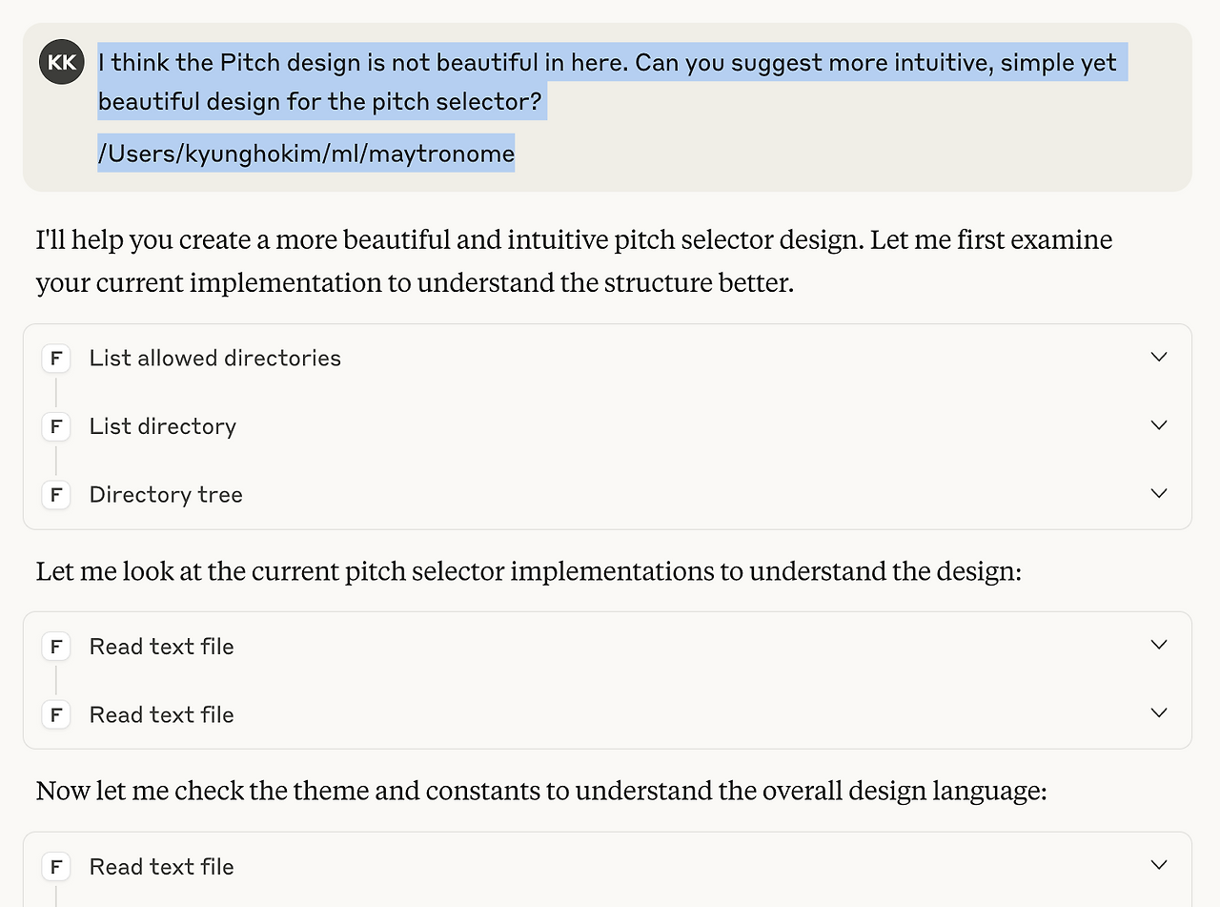Click the F icon beside Directory tree
The image size is (1220, 907).
[x=56, y=495]
